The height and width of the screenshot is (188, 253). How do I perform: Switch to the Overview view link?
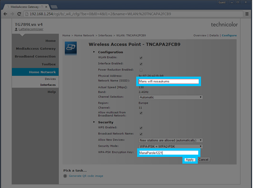pyautogui.click(x=200, y=35)
